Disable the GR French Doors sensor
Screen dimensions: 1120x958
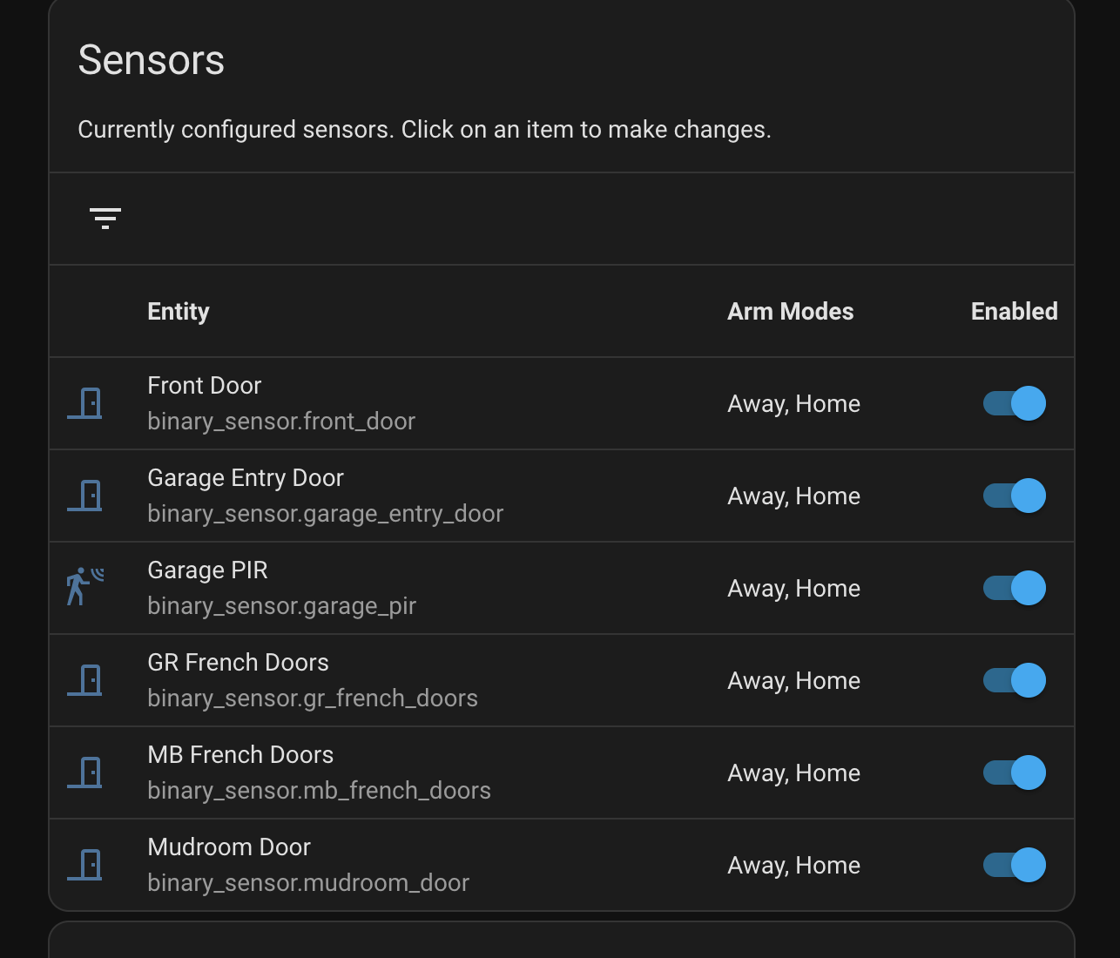1014,680
